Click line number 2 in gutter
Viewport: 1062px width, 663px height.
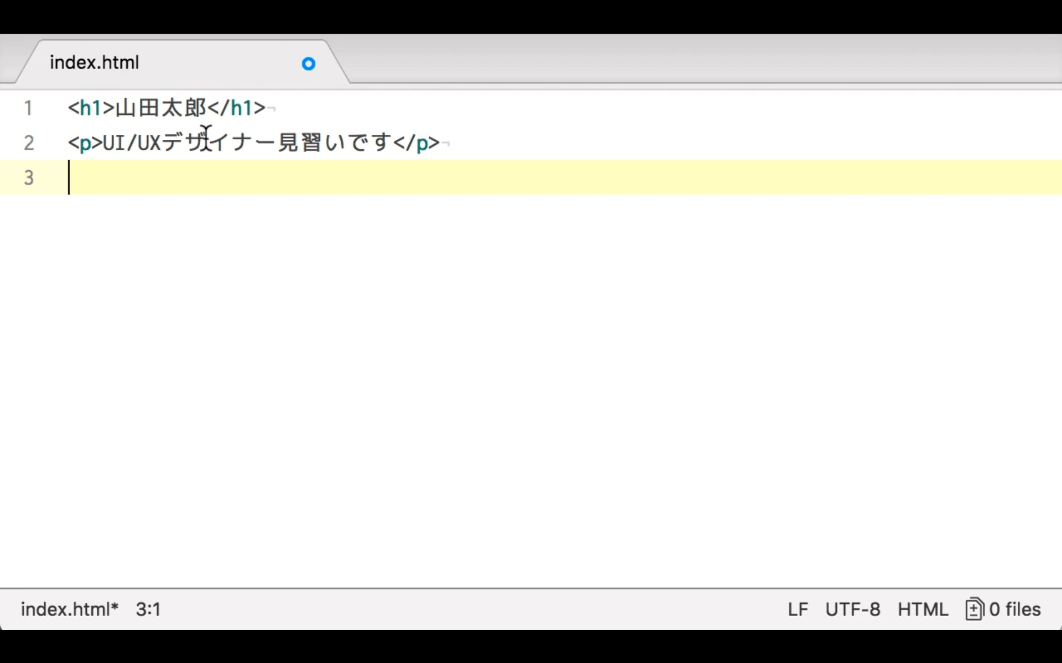[x=29, y=143]
